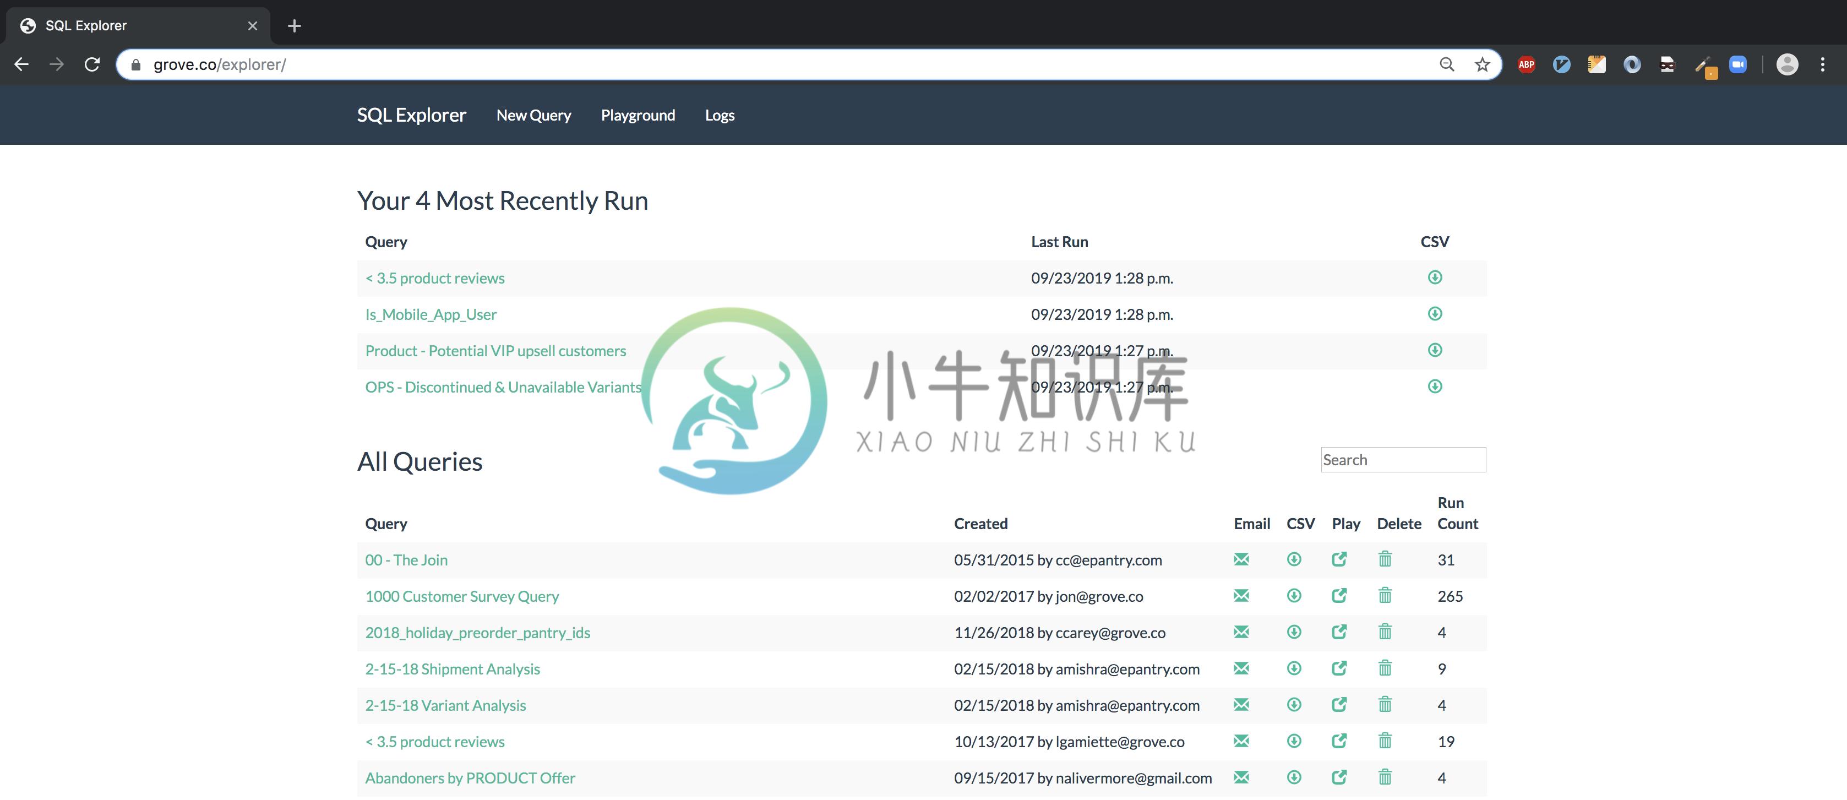Delete the '00 - The Join' query
The width and height of the screenshot is (1847, 800).
1385,559
